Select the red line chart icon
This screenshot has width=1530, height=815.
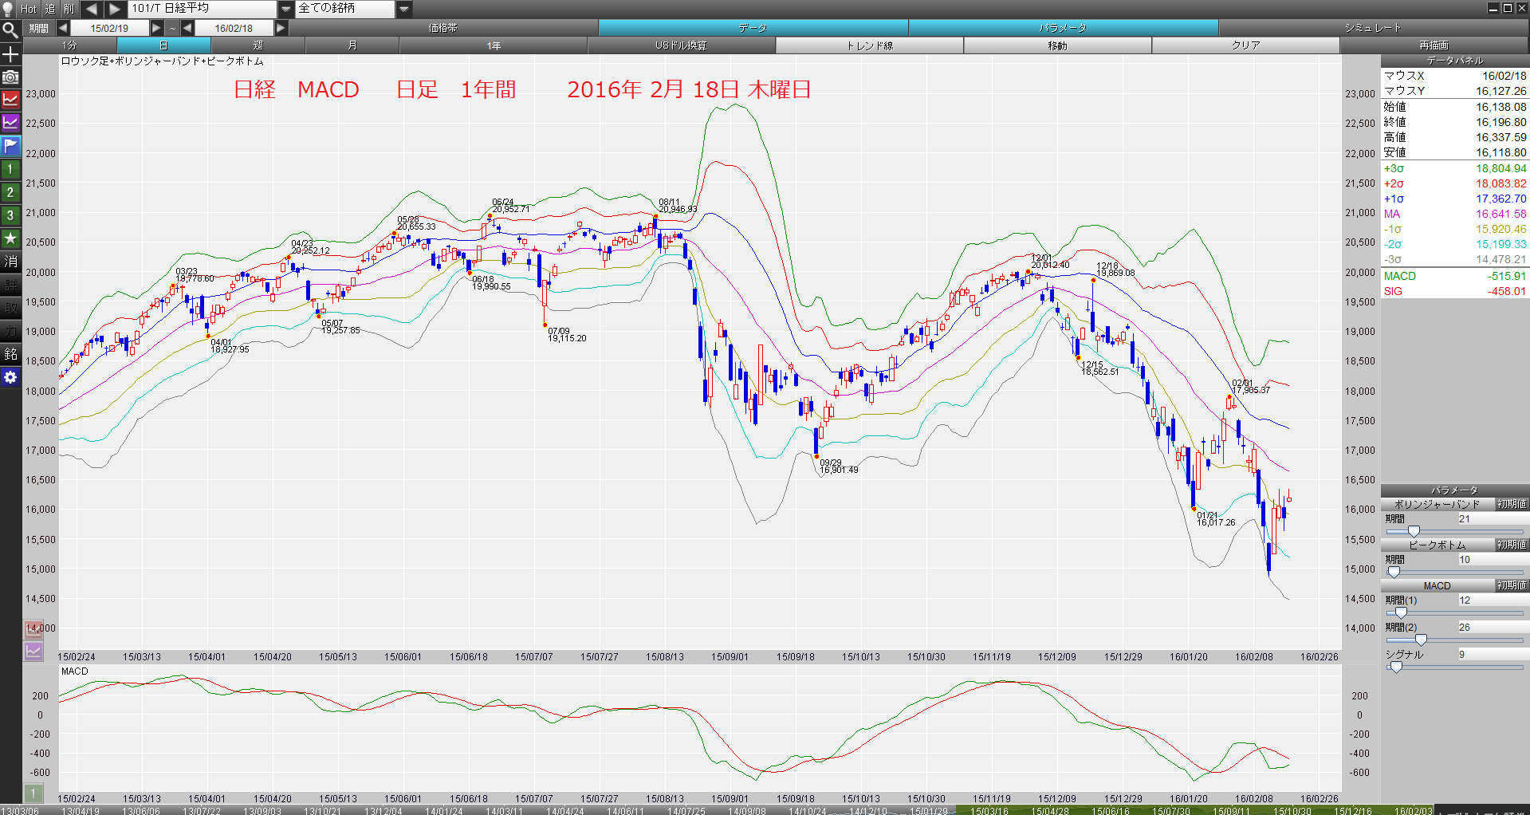pyautogui.click(x=10, y=100)
